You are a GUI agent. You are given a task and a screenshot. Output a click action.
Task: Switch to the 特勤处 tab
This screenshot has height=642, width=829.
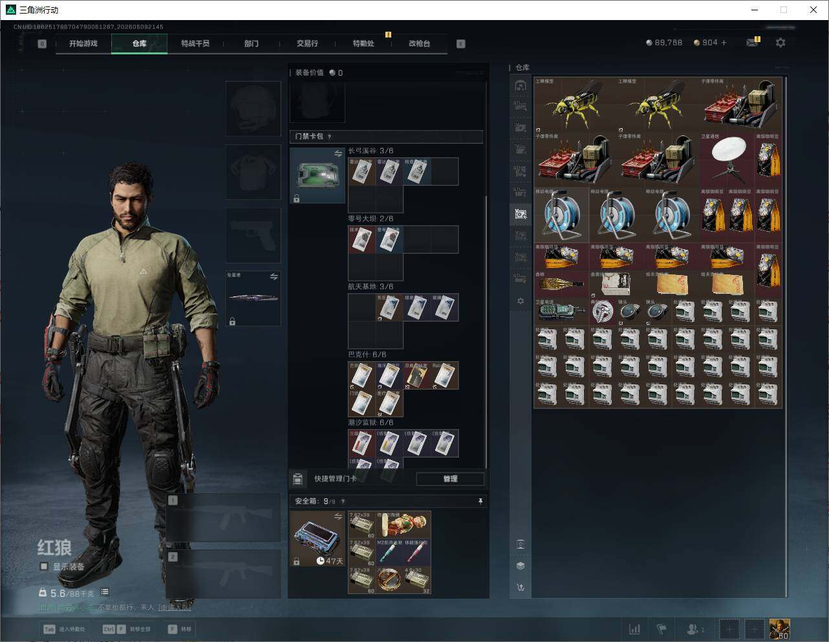[363, 43]
